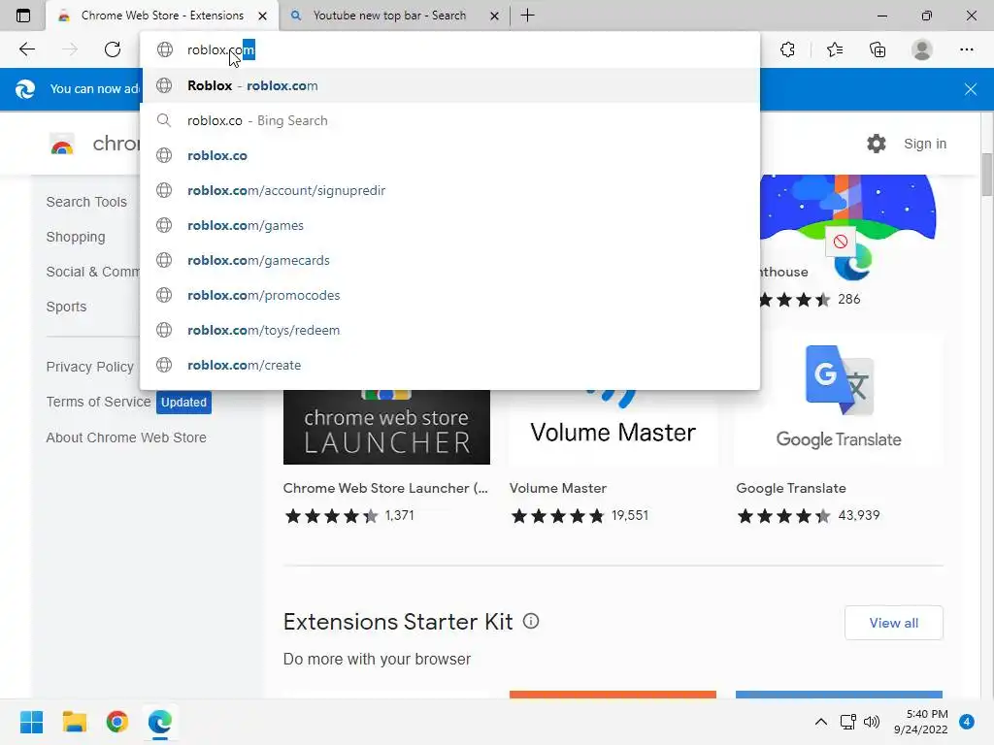
Task: Open the tab actions menu icon
Action: pos(23,16)
